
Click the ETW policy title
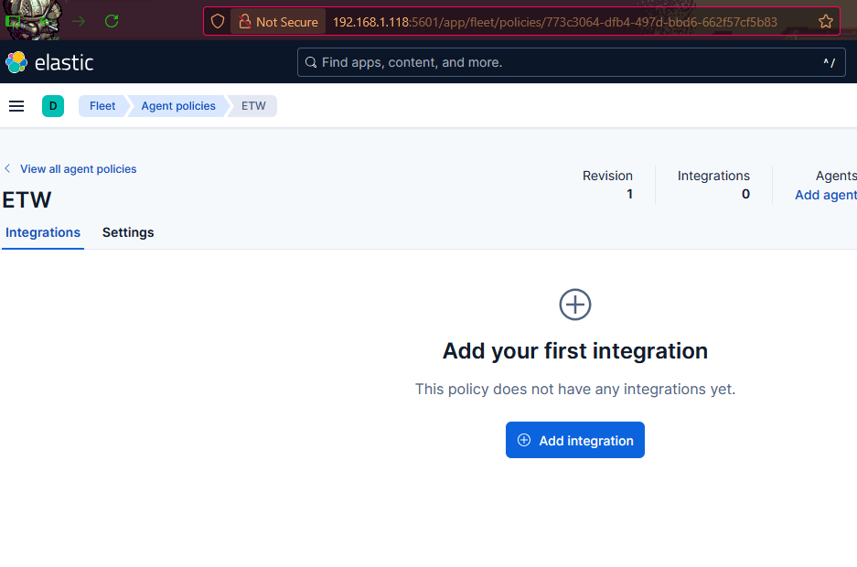pos(27,200)
